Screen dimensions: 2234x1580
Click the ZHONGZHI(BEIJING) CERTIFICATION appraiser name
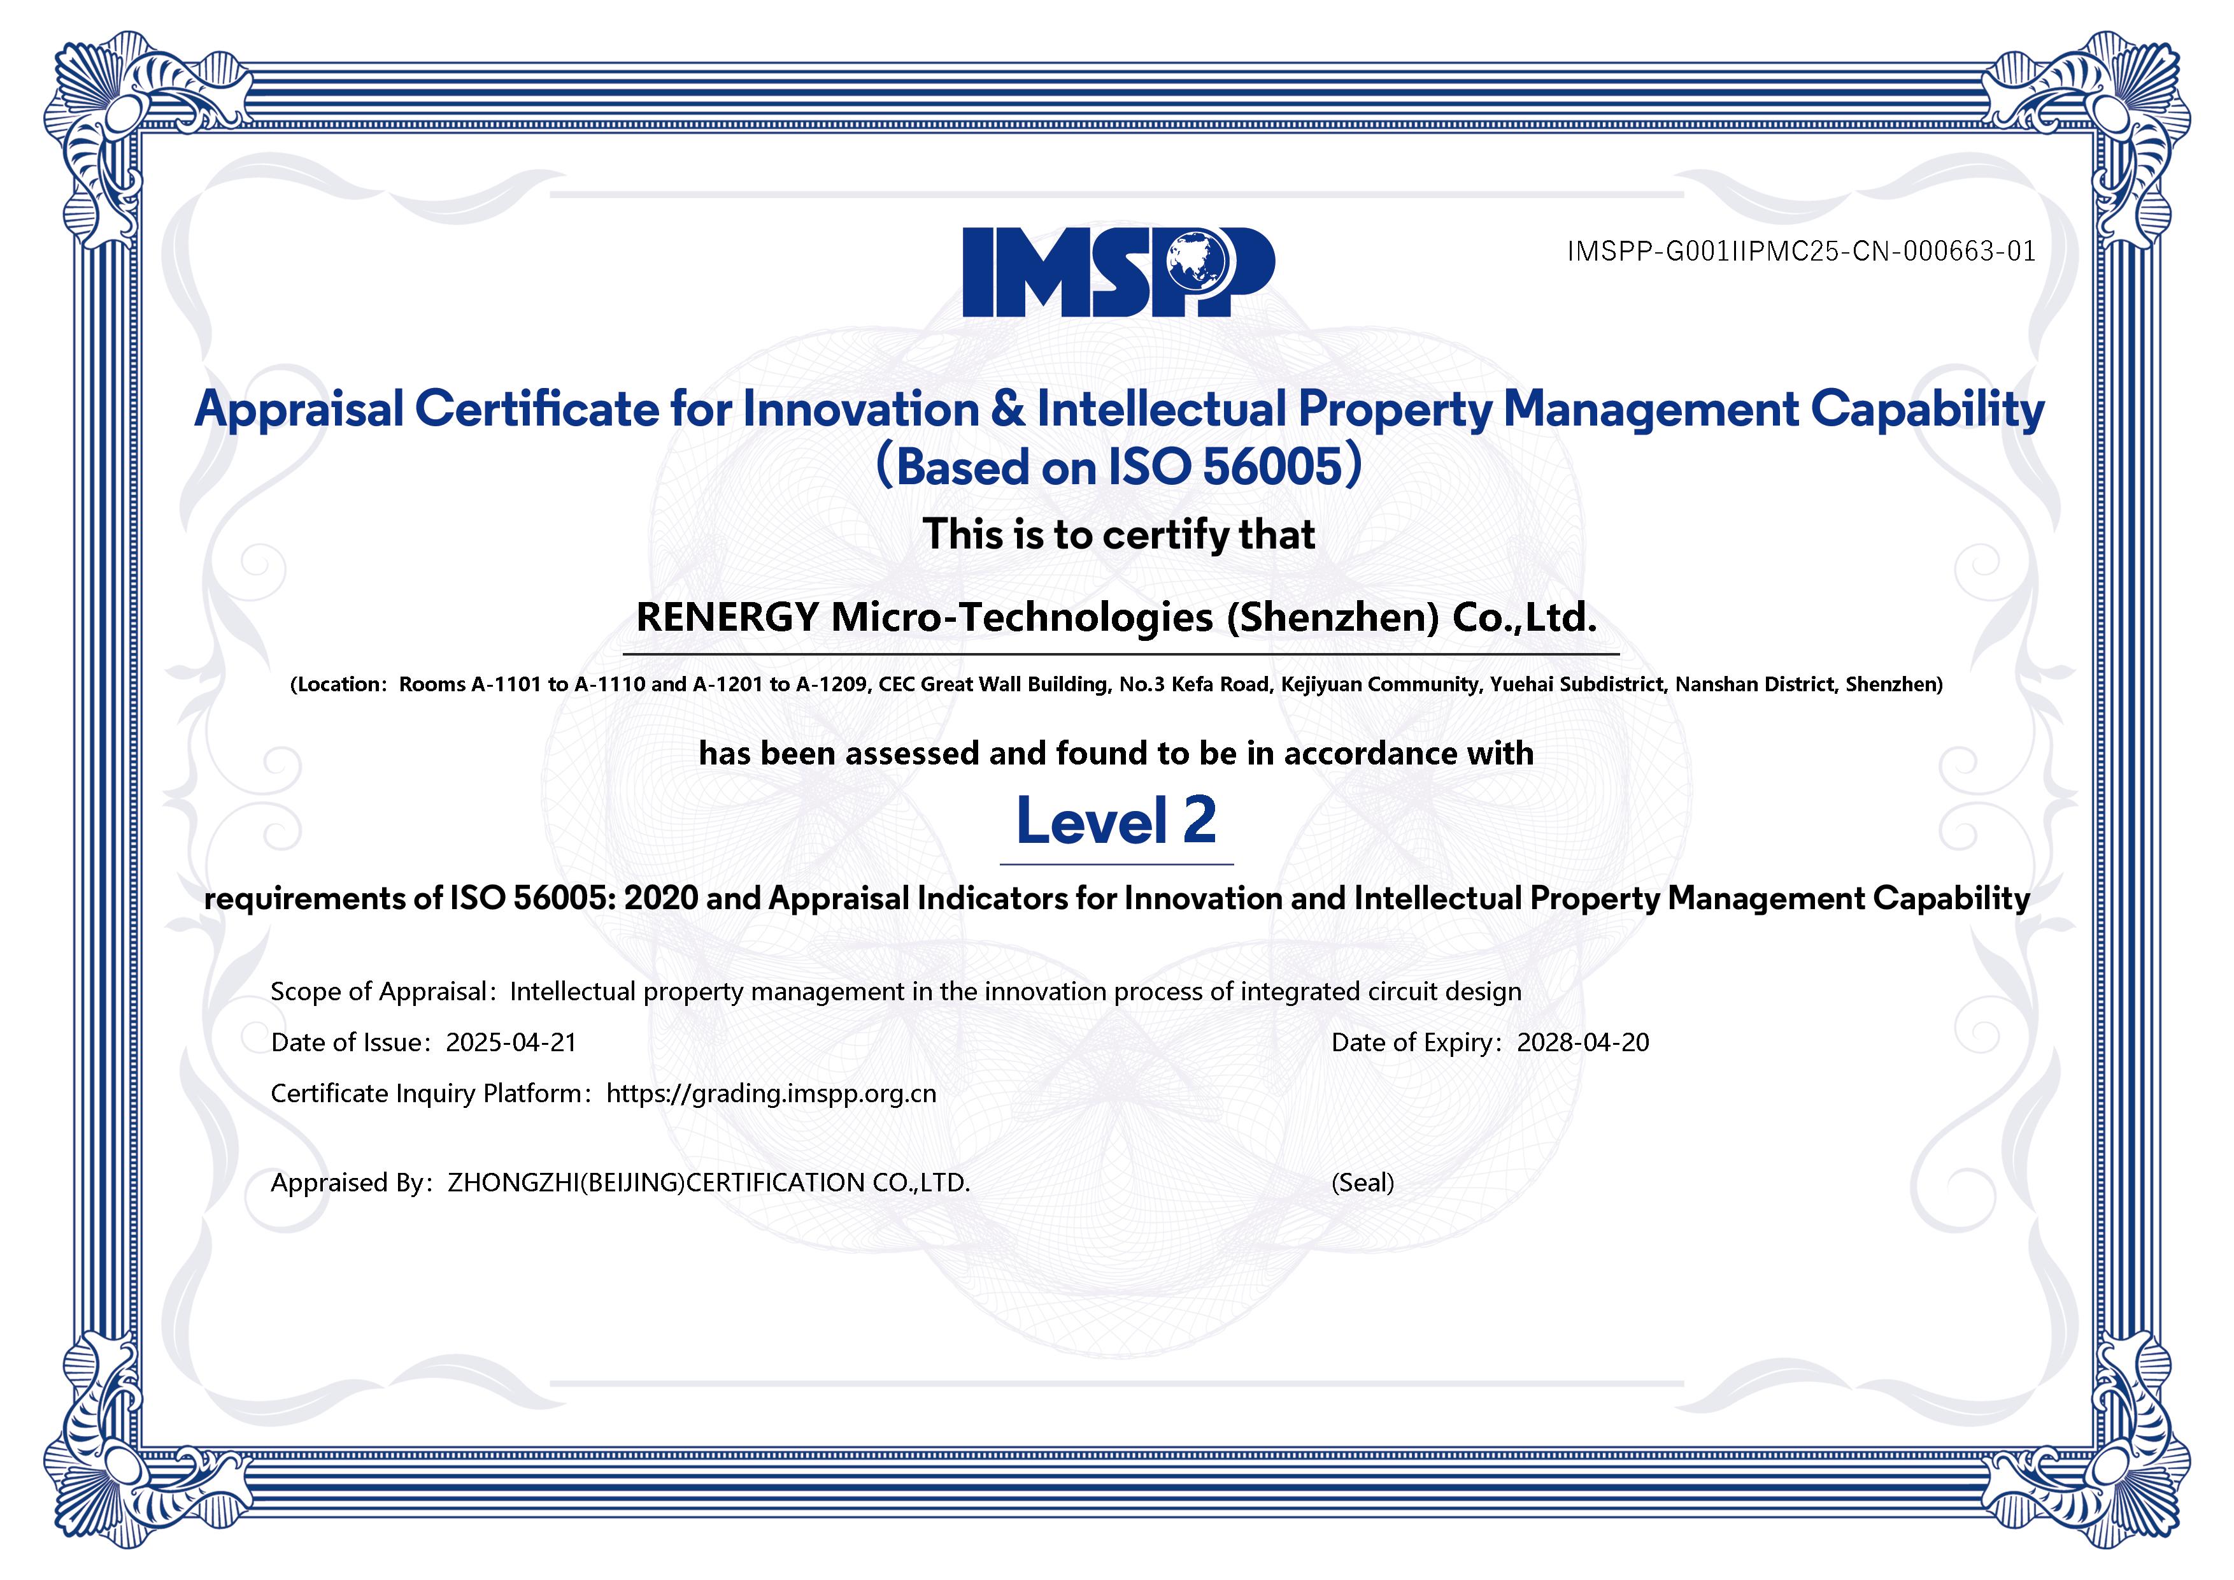coord(708,1183)
